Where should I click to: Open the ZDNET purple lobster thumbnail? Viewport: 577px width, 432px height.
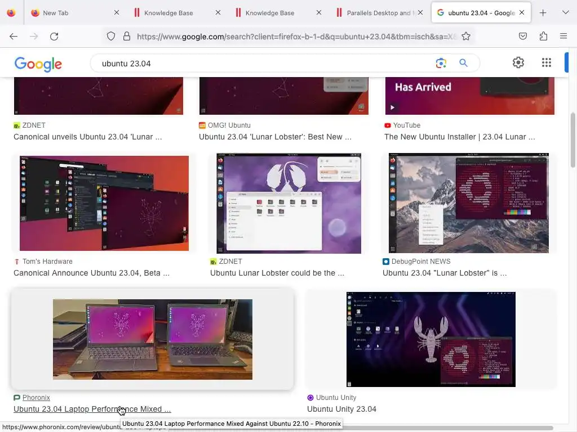tap(289, 203)
